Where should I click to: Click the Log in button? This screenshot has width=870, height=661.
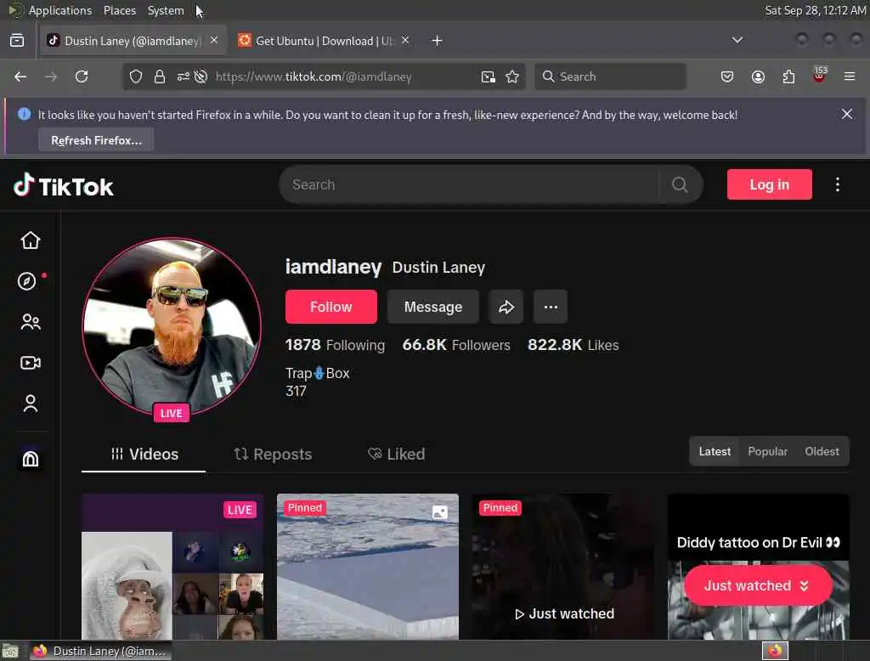[769, 185]
